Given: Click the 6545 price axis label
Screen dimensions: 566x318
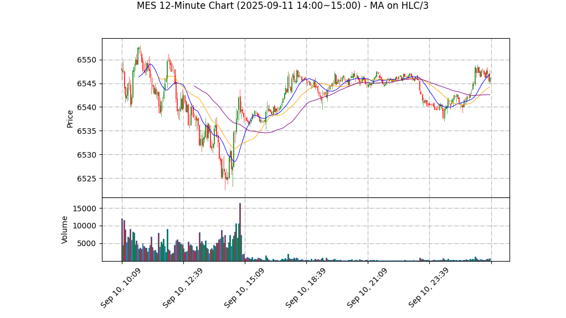Looking at the screenshot, I should pos(86,84).
